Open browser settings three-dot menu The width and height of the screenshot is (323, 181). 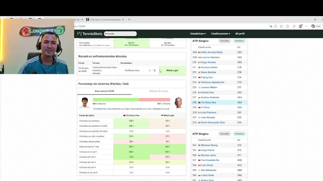[x=307, y=26]
